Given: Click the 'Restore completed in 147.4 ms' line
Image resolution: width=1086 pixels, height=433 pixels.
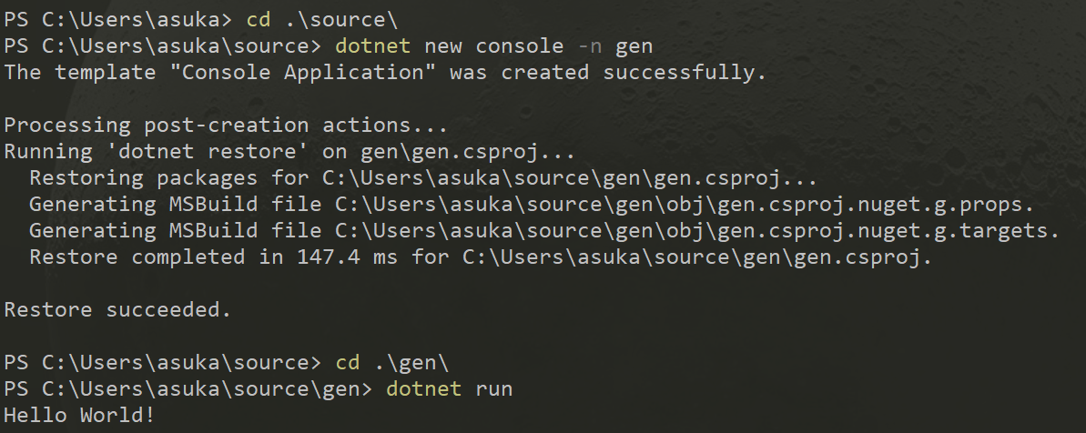Looking at the screenshot, I should point(481,257).
